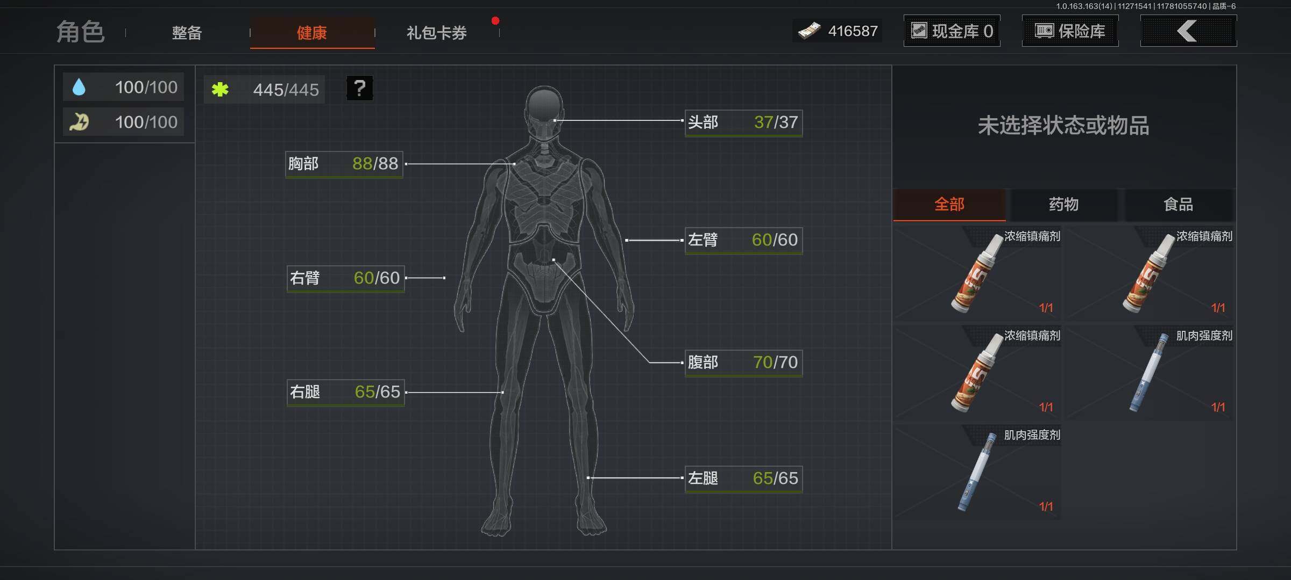Open the 保险库 safe vault button

(1070, 31)
